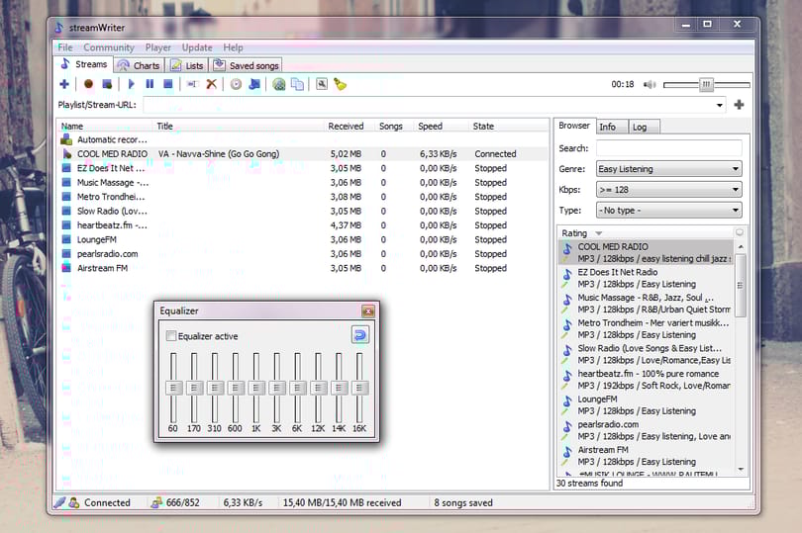Reset equalizer with the blue arrow button
This screenshot has width=802, height=533.
pyautogui.click(x=360, y=335)
